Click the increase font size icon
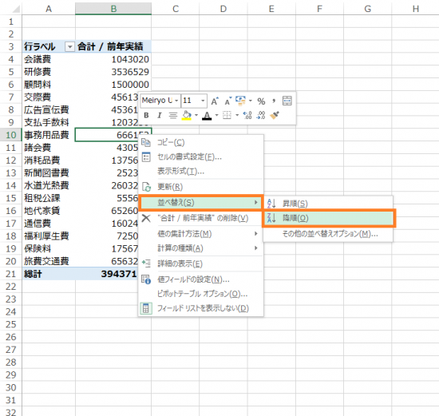Viewport: 439px width, 416px height. [x=215, y=101]
